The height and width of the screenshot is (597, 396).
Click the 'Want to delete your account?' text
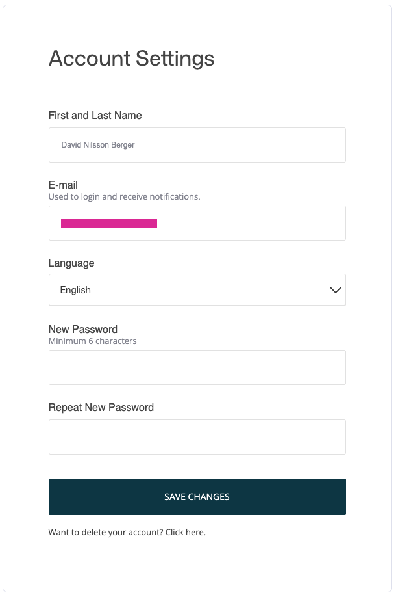click(105, 532)
